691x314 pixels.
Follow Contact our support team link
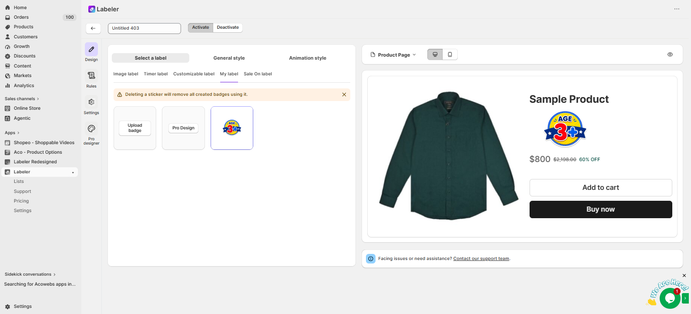(x=481, y=259)
